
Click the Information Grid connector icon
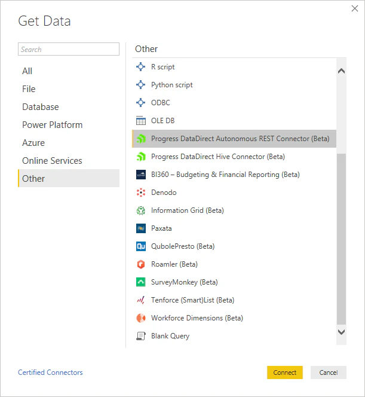[x=141, y=210]
